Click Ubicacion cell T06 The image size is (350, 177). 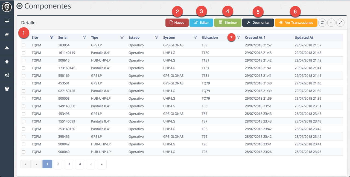[x=205, y=152]
